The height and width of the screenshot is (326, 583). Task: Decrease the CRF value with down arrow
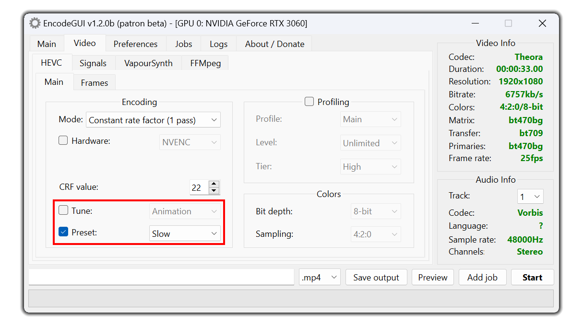tap(214, 190)
